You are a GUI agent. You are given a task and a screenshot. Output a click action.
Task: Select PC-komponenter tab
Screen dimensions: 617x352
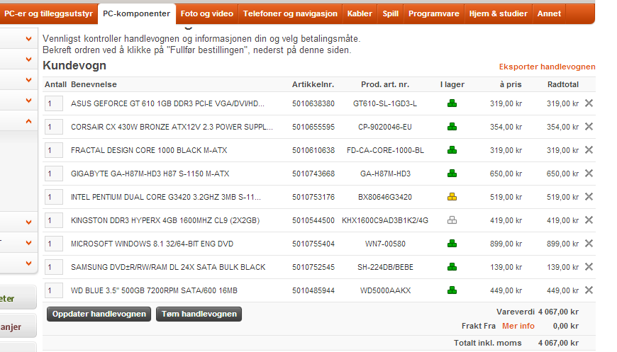(x=137, y=13)
